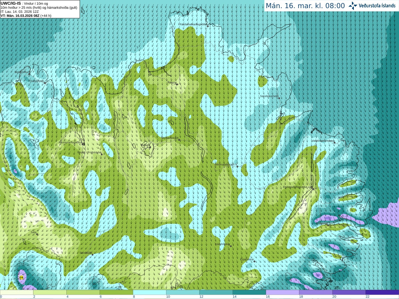Screen dimensions: 399x299
Task: Click the 4–6 m/s green legend swatch
Action: point(83,292)
